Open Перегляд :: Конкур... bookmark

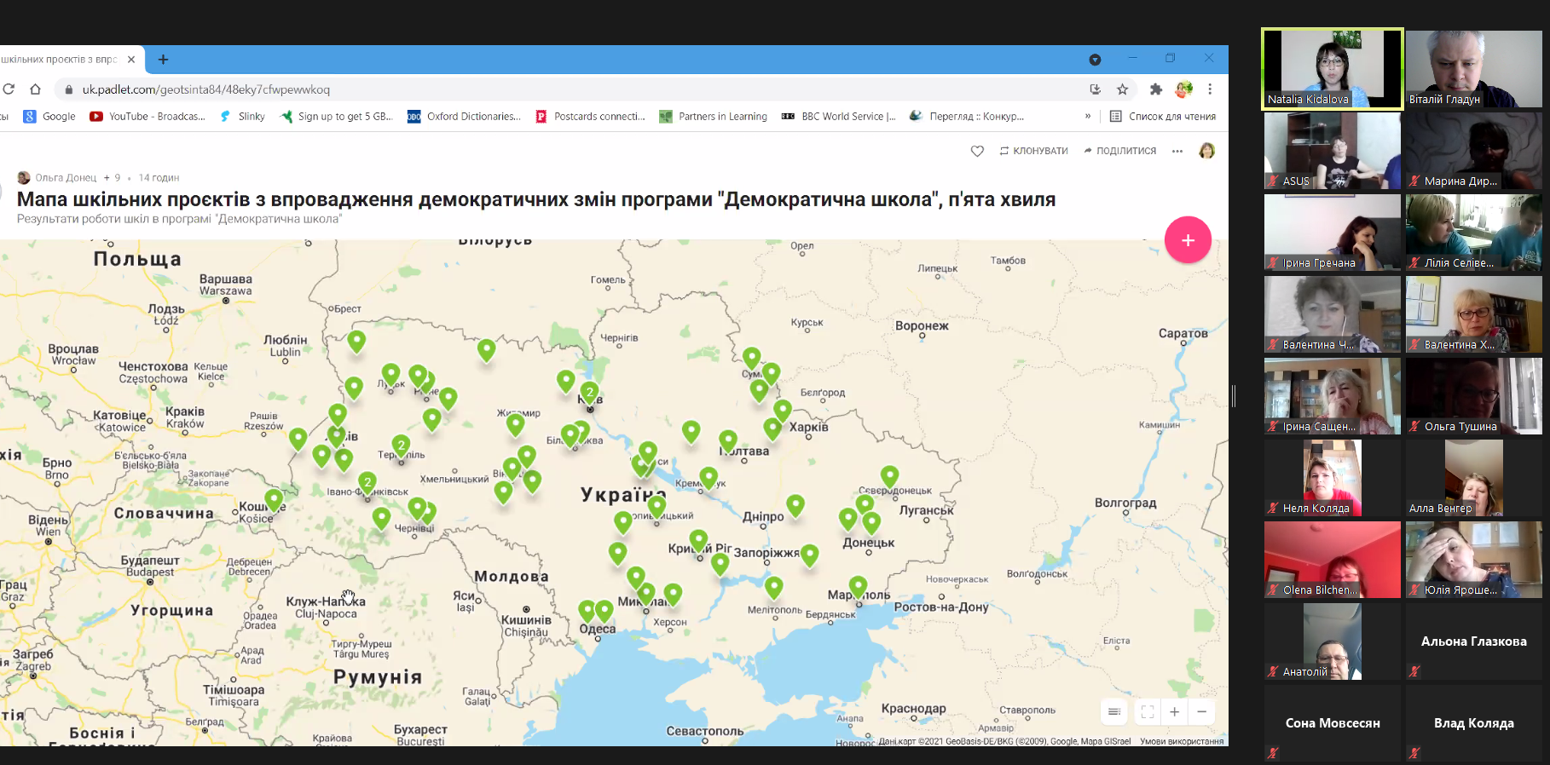pyautogui.click(x=967, y=117)
